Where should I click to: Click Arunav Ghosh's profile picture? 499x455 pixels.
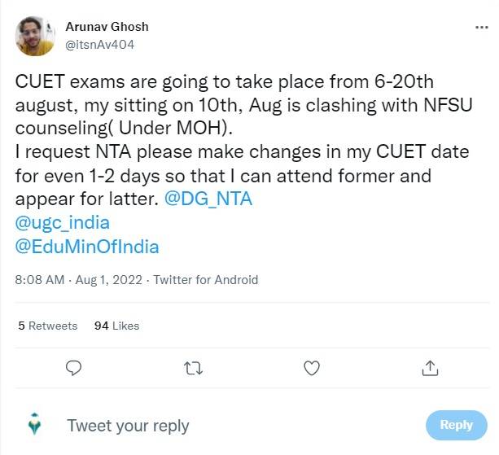point(35,36)
